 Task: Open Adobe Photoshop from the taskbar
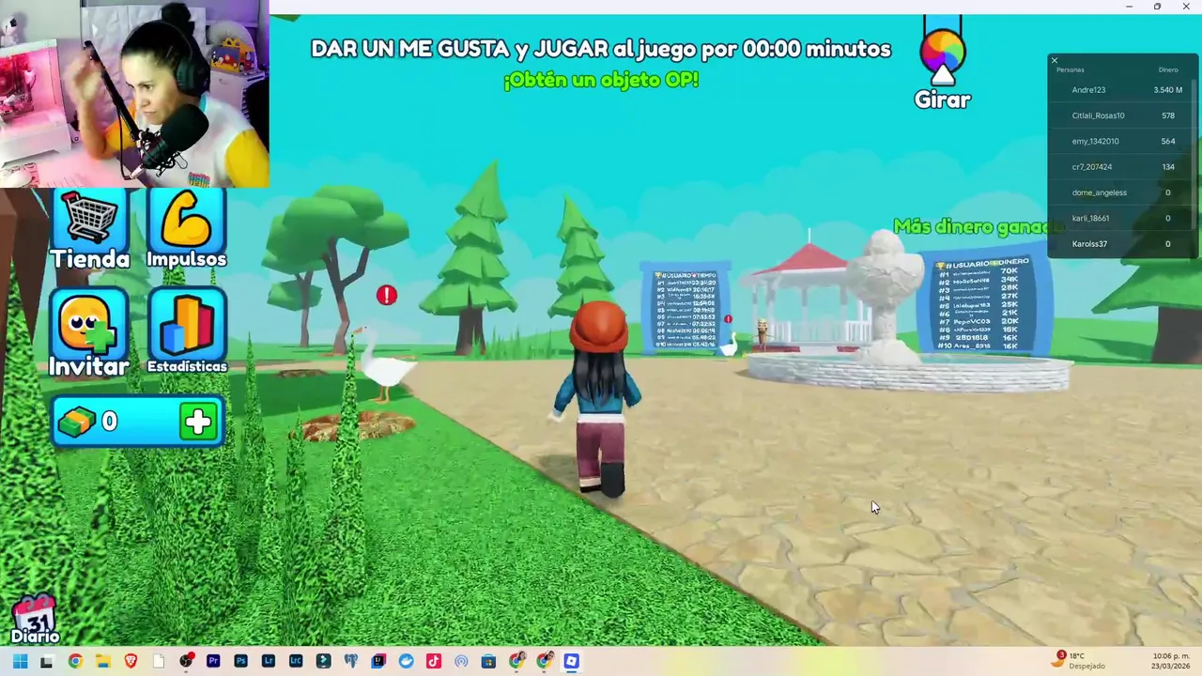click(240, 661)
